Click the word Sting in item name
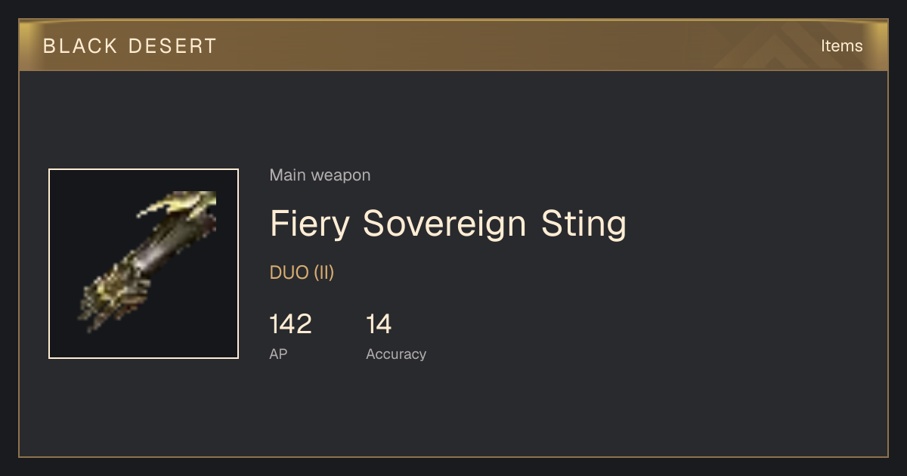 coord(584,224)
